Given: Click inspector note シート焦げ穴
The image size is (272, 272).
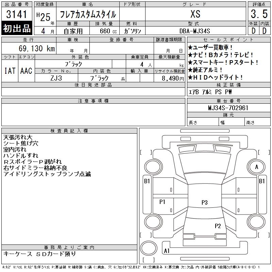Looking at the screenshot, I should point(21,143).
